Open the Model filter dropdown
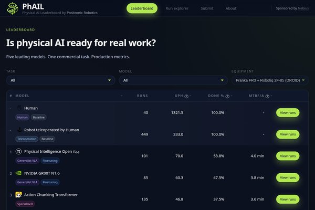This screenshot has height=210, width=315. pyautogui.click(x=173, y=80)
